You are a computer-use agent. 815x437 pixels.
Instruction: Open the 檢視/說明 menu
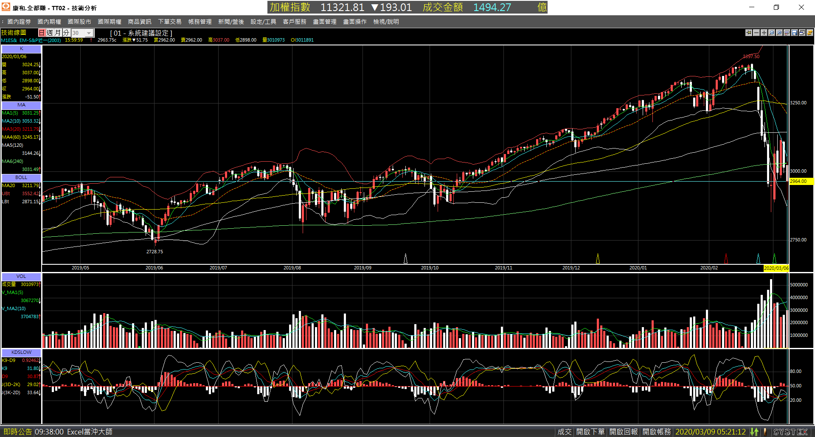point(386,22)
